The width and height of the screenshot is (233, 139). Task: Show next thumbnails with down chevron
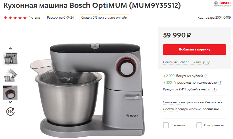(x=10, y=102)
